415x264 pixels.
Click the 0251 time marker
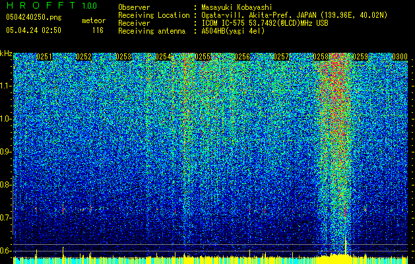(44, 57)
